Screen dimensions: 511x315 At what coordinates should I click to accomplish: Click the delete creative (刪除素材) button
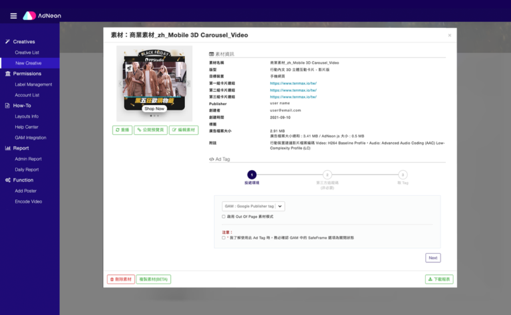(121, 279)
